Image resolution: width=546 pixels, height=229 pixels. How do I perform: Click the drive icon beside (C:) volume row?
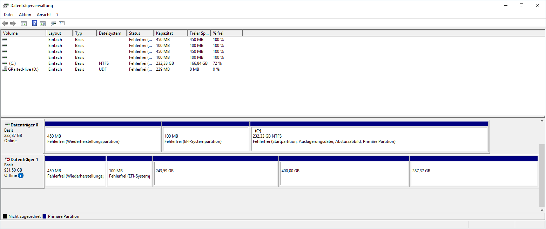pos(5,63)
